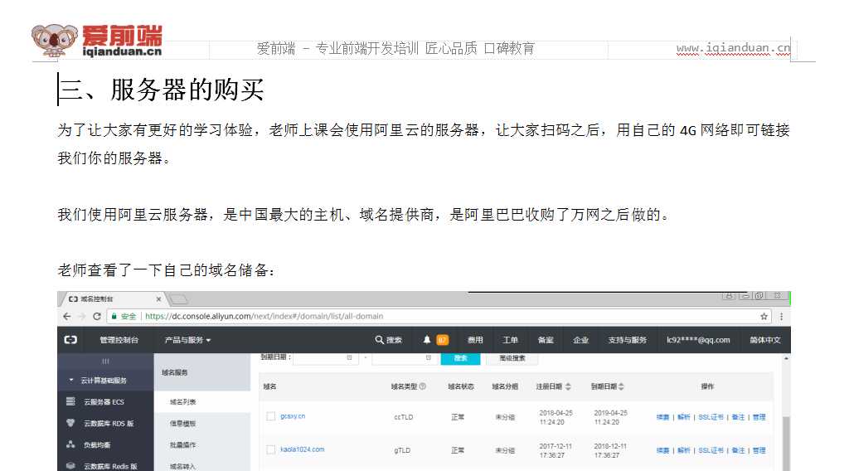Click help icon beside 域名类型 header
849x471 pixels.
pyautogui.click(x=422, y=386)
